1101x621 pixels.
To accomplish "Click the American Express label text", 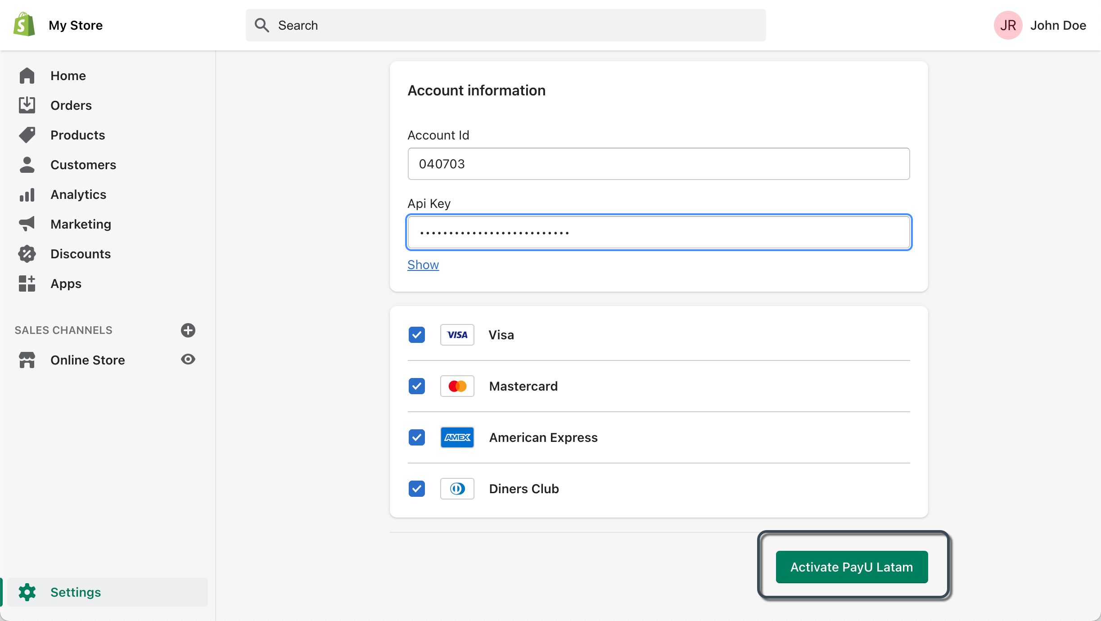I will point(543,437).
